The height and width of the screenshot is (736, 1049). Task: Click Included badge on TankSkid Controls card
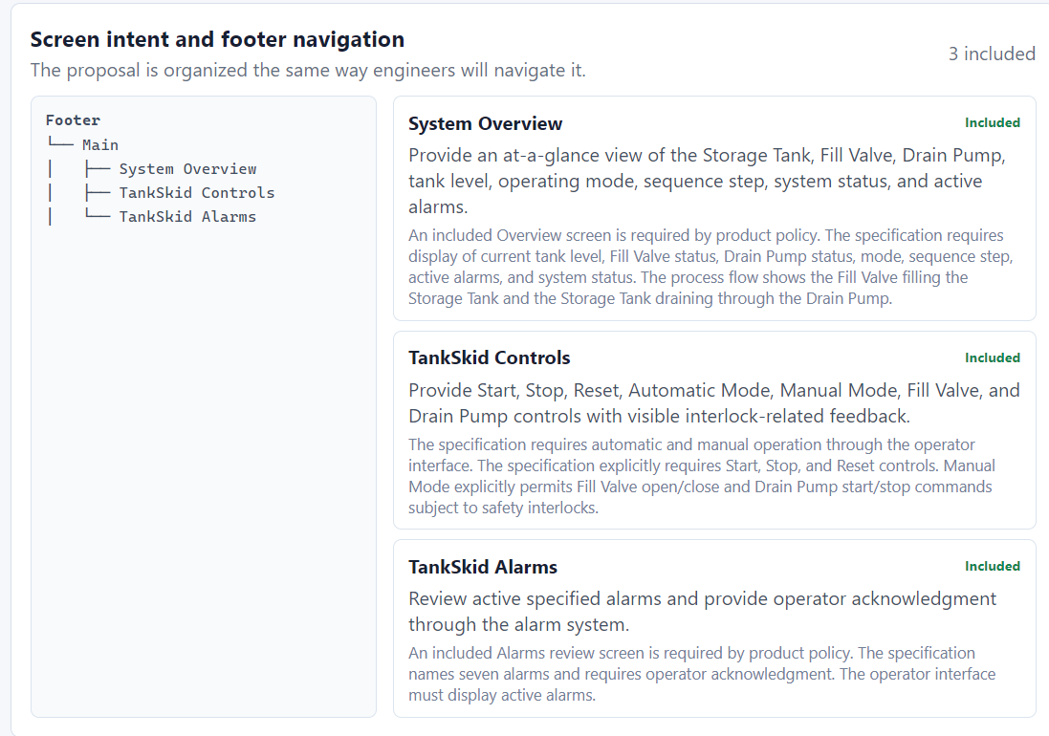(993, 358)
